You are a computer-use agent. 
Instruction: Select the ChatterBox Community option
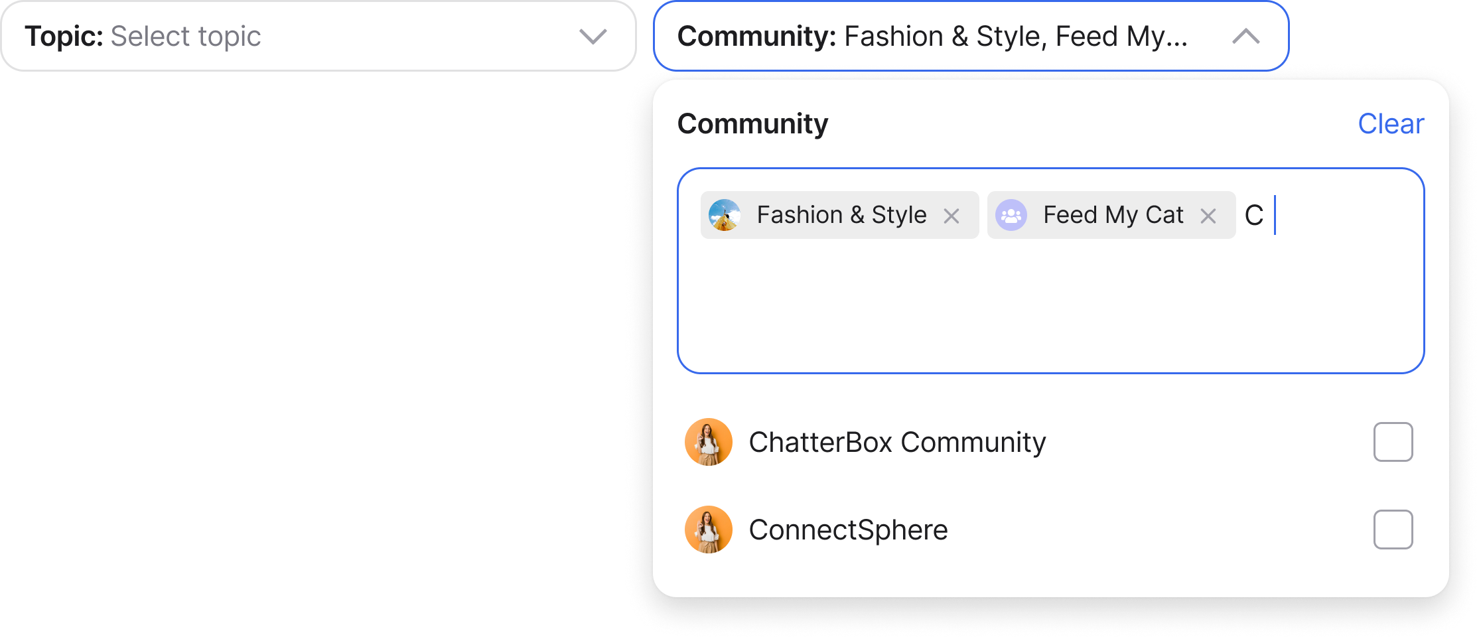(x=1049, y=442)
